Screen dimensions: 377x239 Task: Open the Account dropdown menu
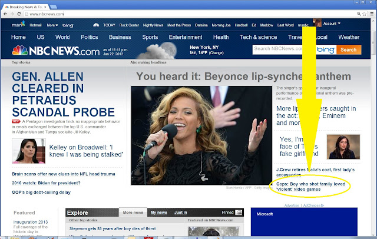click(x=332, y=24)
